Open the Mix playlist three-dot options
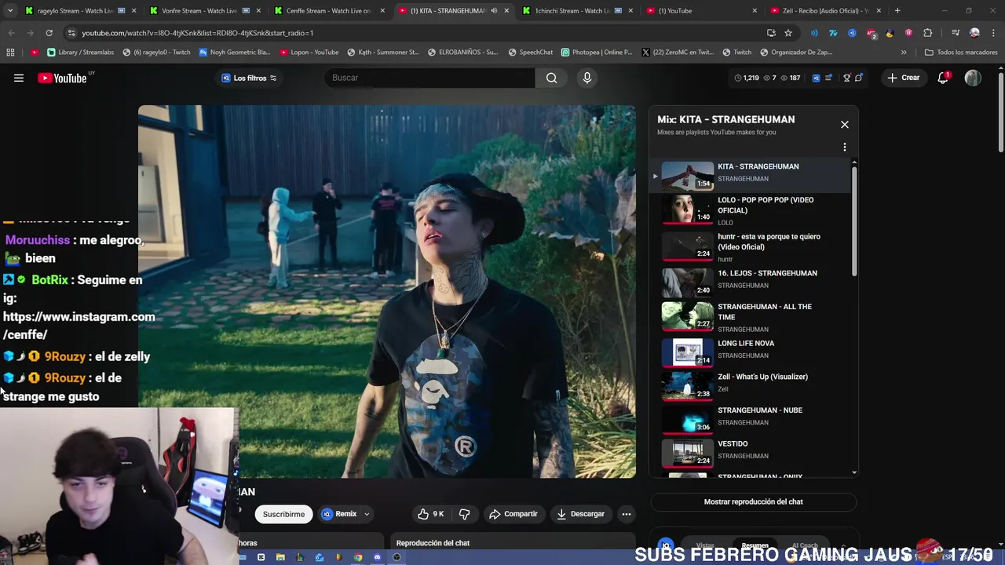This screenshot has height=565, width=1005. coord(845,147)
